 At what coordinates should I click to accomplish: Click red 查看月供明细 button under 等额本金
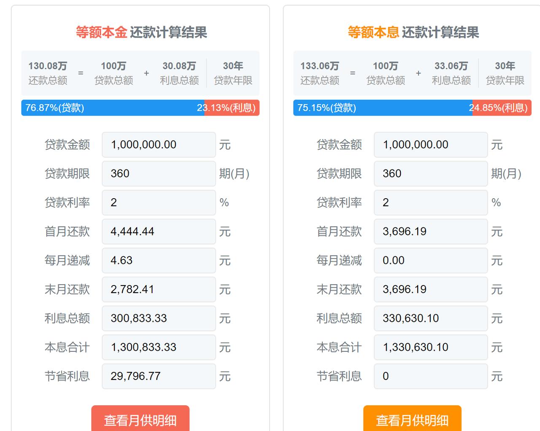tap(140, 420)
